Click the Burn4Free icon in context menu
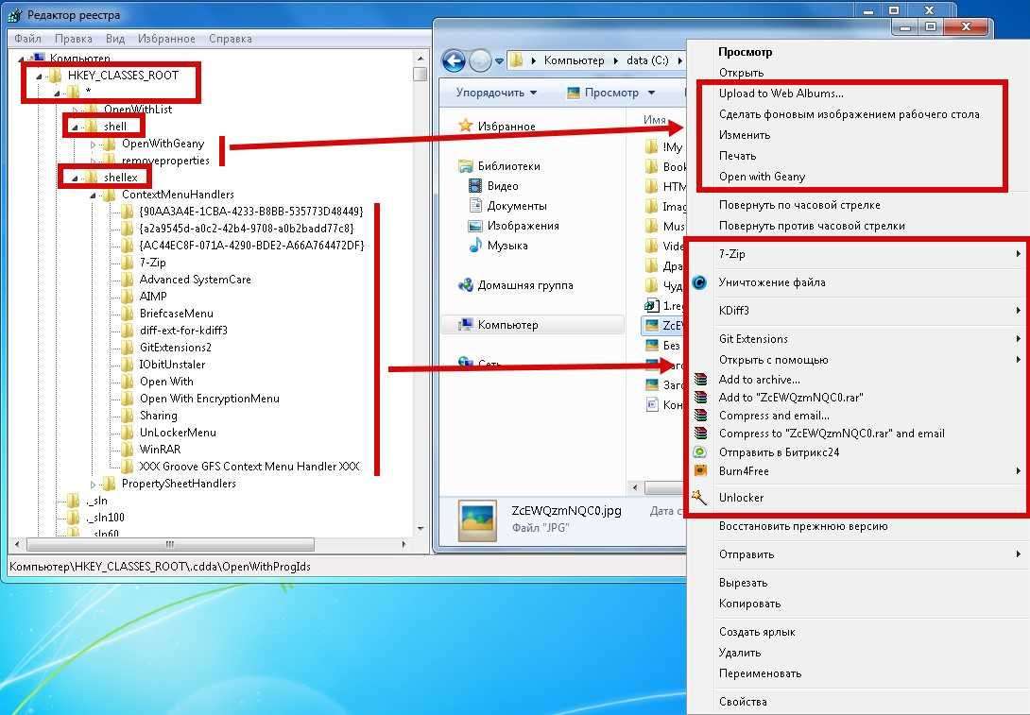The width and height of the screenshot is (1030, 715). coord(700,471)
